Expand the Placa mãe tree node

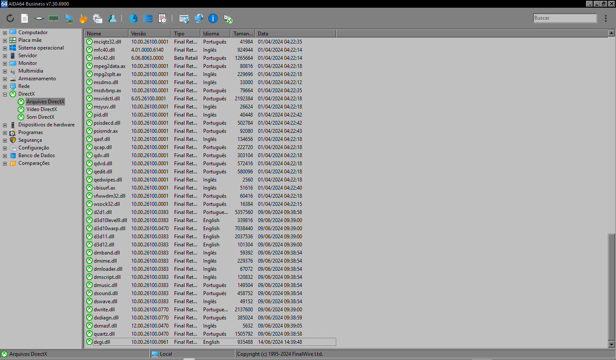pos(5,41)
